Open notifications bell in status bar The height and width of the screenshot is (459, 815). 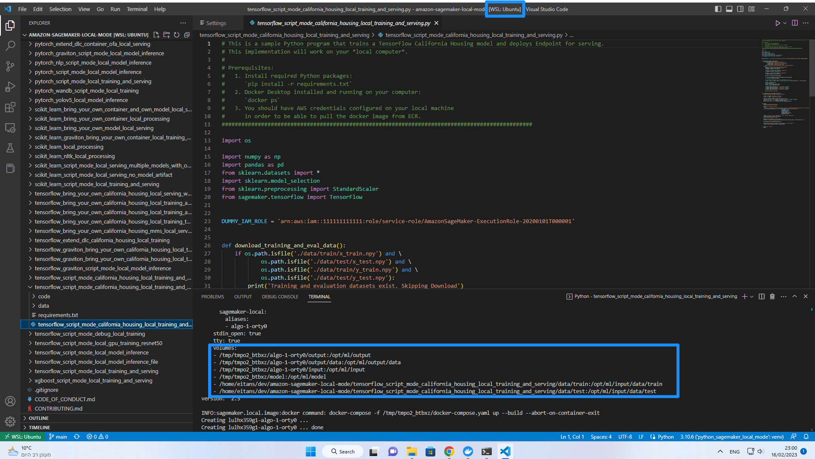pos(806,436)
